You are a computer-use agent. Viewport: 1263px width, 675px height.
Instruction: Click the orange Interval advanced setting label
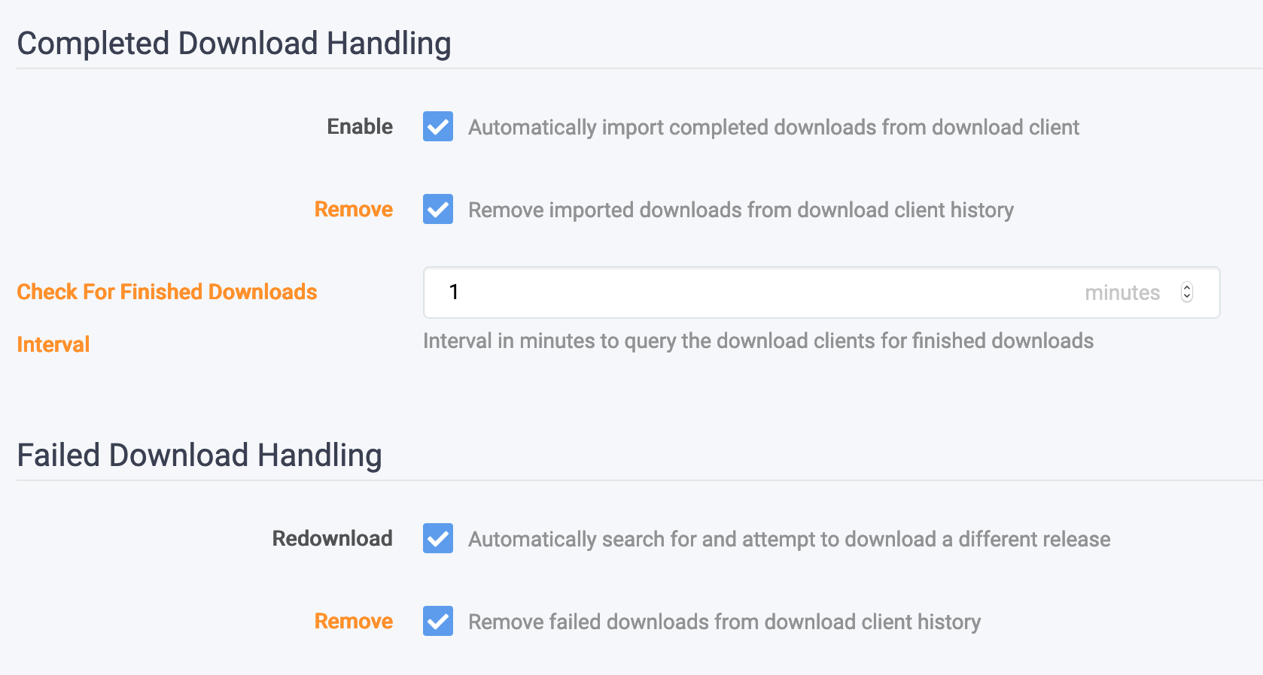(x=52, y=344)
